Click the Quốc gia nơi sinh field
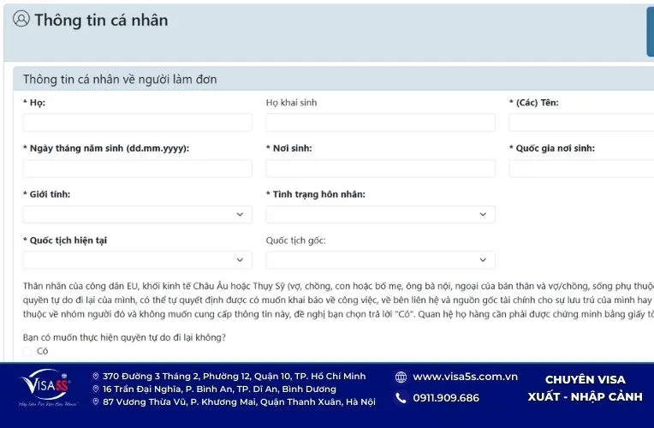This screenshot has height=428, width=654. (x=581, y=169)
